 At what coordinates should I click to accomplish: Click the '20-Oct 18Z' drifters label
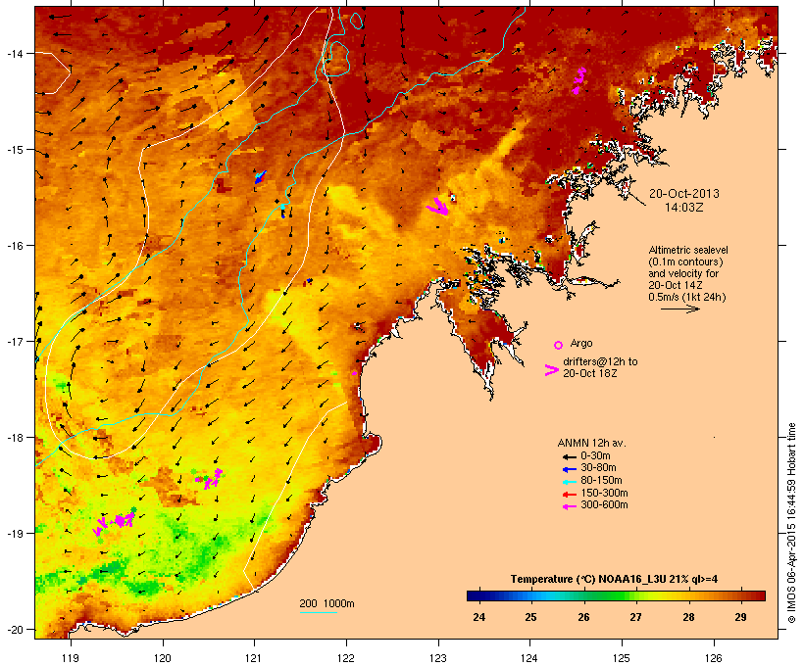[589, 373]
